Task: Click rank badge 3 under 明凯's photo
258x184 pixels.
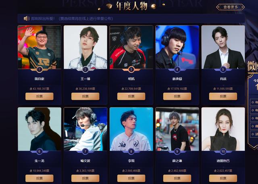Action: point(131,69)
